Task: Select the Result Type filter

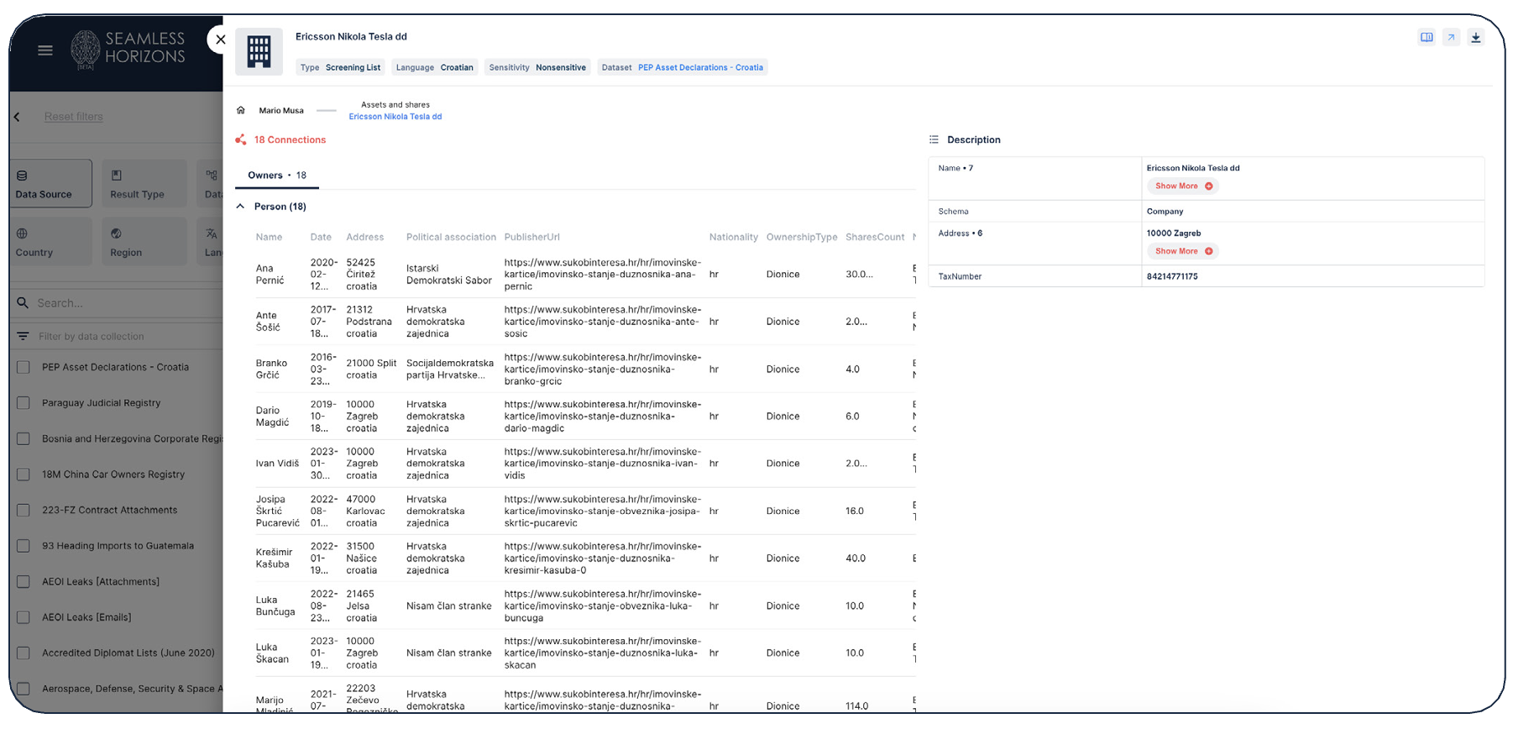Action: (x=144, y=183)
